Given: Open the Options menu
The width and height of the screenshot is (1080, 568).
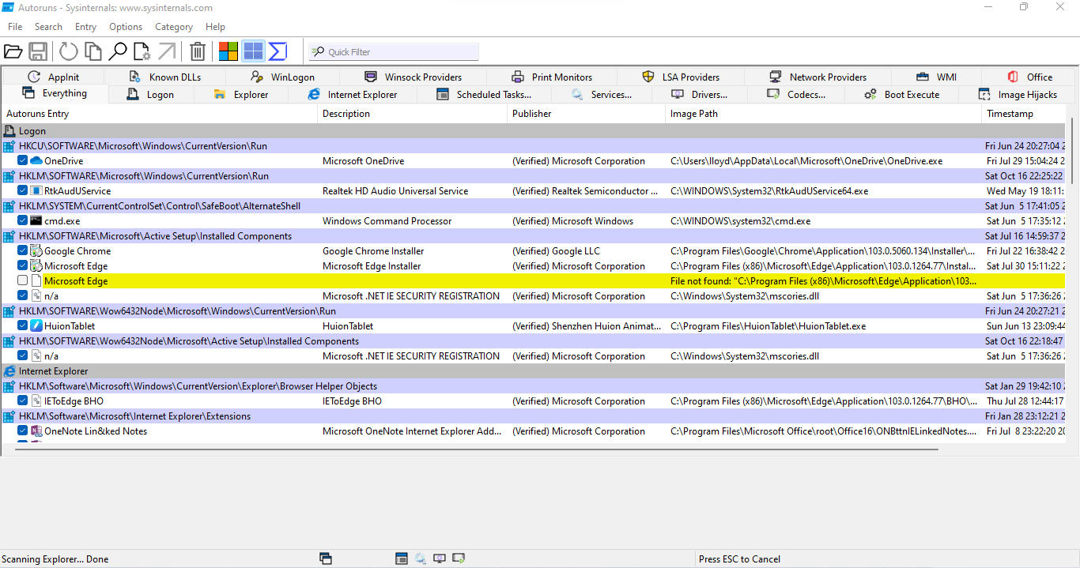Looking at the screenshot, I should point(126,27).
